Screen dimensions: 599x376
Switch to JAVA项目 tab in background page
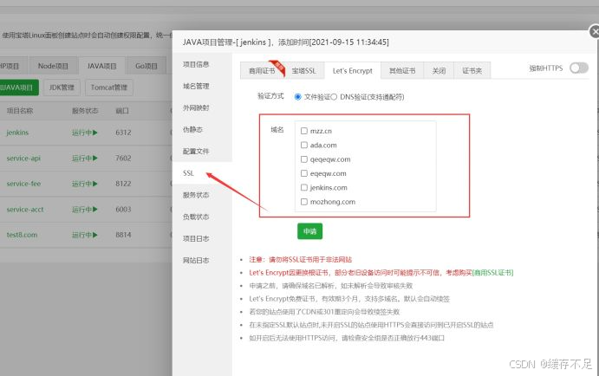pos(101,66)
